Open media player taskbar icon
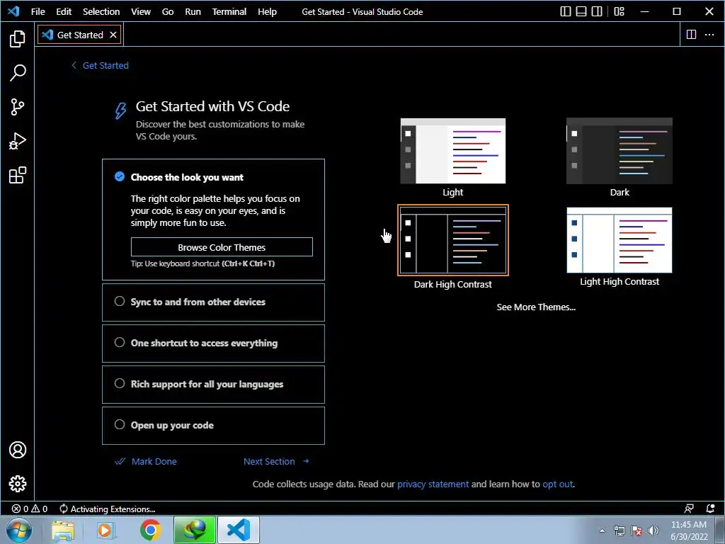 click(105, 530)
